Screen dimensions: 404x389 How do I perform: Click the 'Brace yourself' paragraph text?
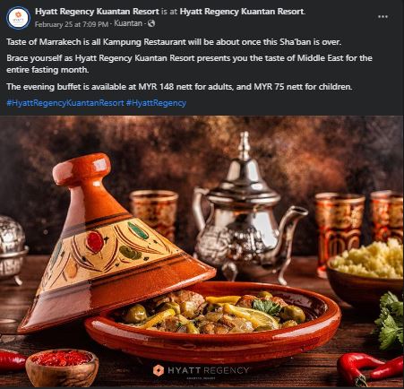pos(189,64)
